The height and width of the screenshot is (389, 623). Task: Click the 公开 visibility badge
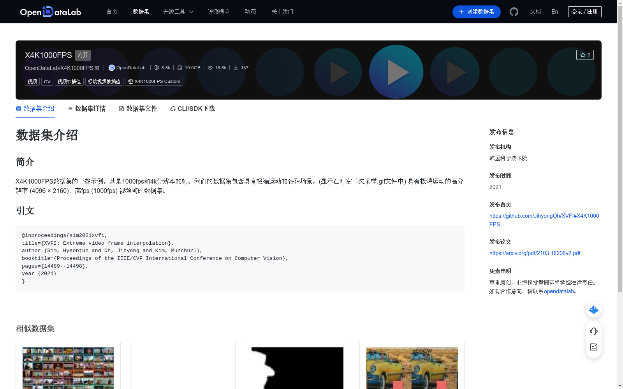tap(83, 55)
